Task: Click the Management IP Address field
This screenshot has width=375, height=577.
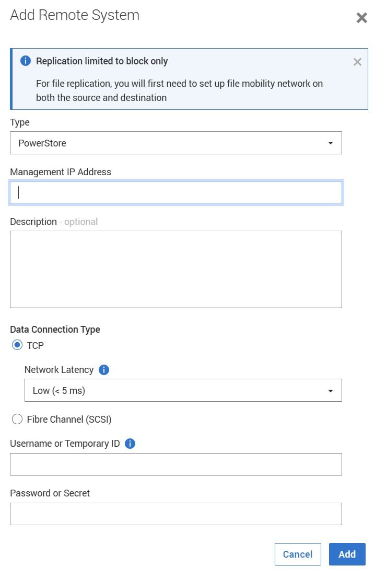Action: [x=175, y=193]
